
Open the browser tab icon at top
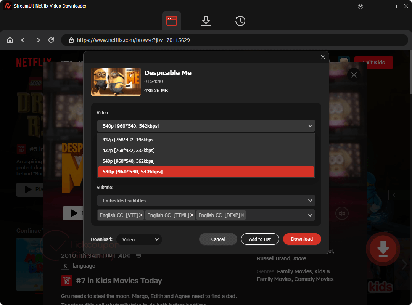pos(171,21)
